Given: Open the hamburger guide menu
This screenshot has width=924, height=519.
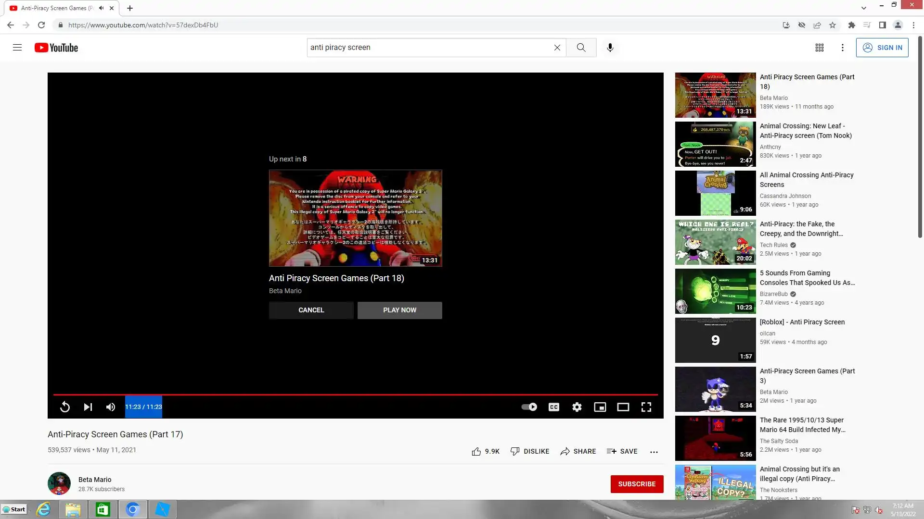Looking at the screenshot, I should [17, 48].
